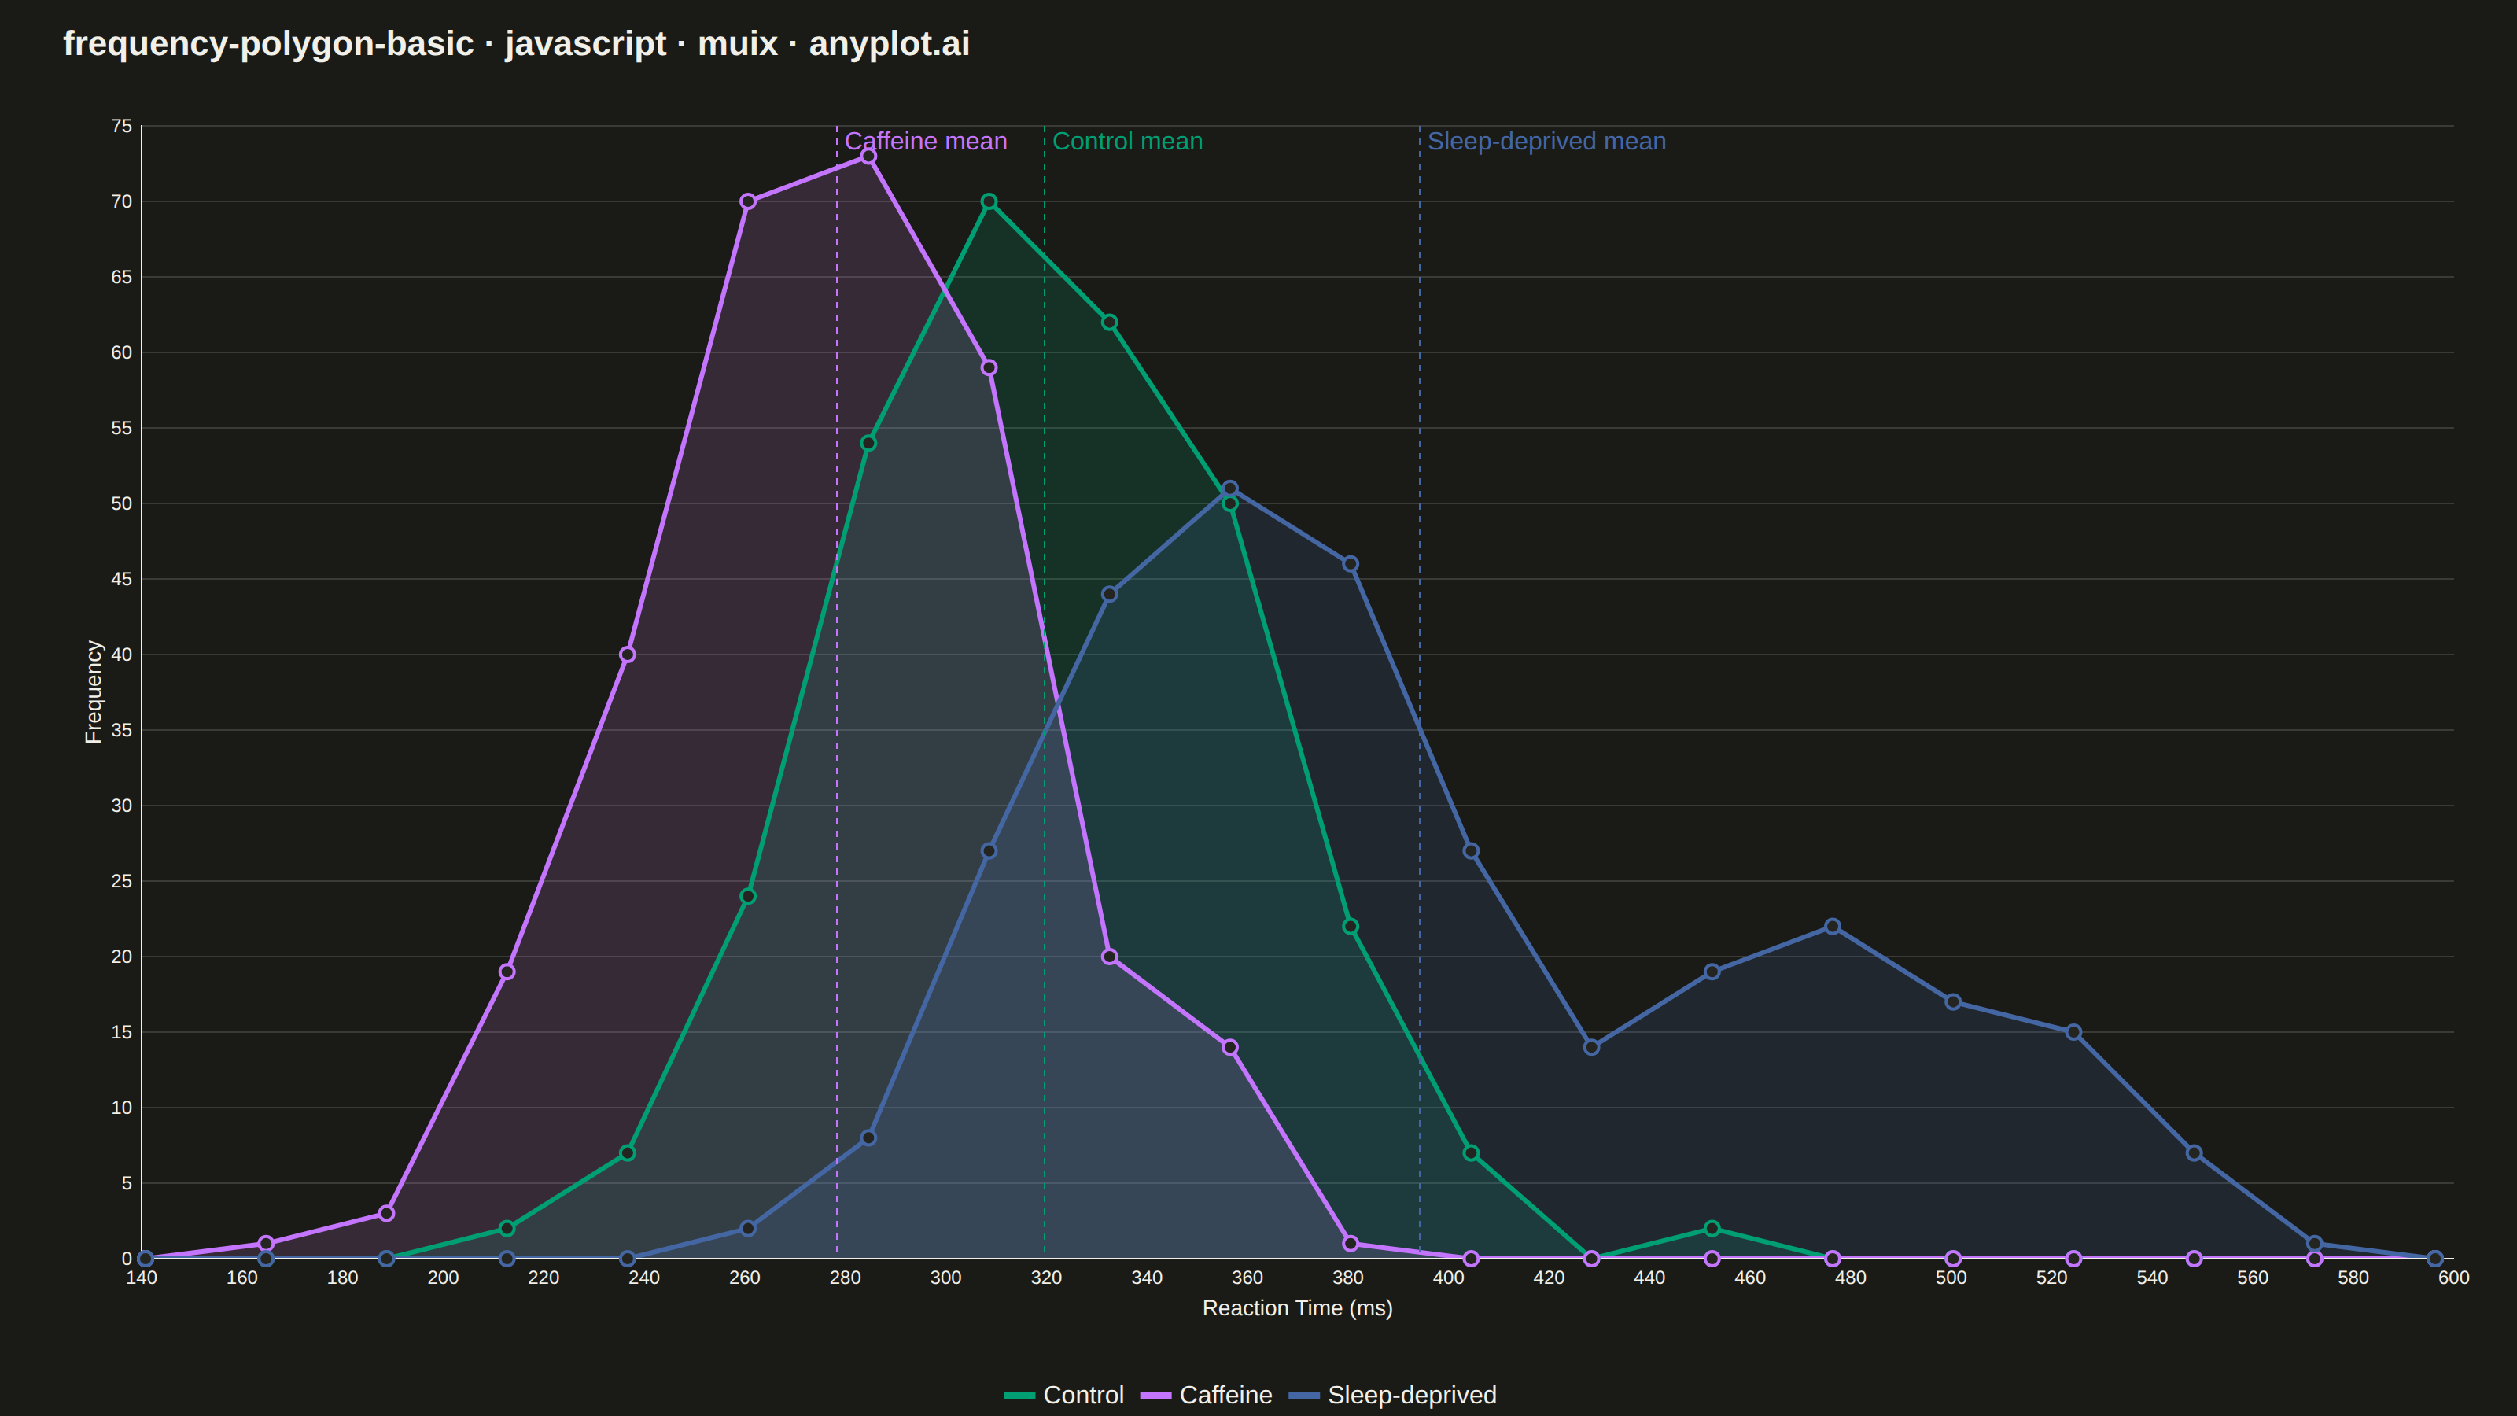
Task: Select the Sleep-deprived second-peak marker at 22
Action: (x=1833, y=927)
